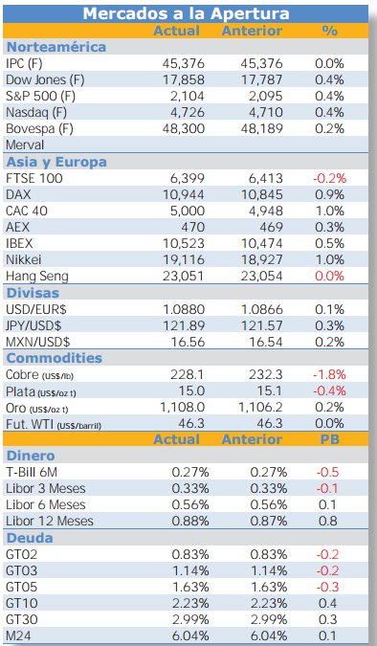Click the Nikkei actual value 19,116
The width and height of the screenshot is (377, 646).
(184, 259)
